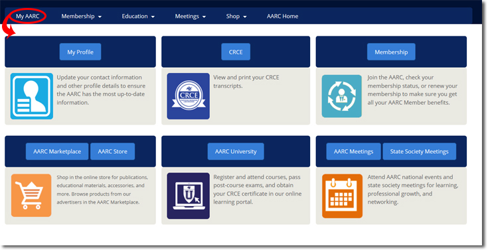488x252 pixels.
Task: Click text "Register and attend courses, pass"
Action: 257,177
